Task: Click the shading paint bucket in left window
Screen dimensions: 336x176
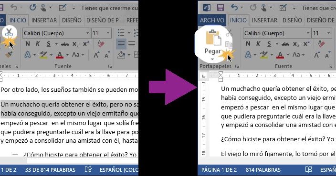Action: (x=121, y=55)
